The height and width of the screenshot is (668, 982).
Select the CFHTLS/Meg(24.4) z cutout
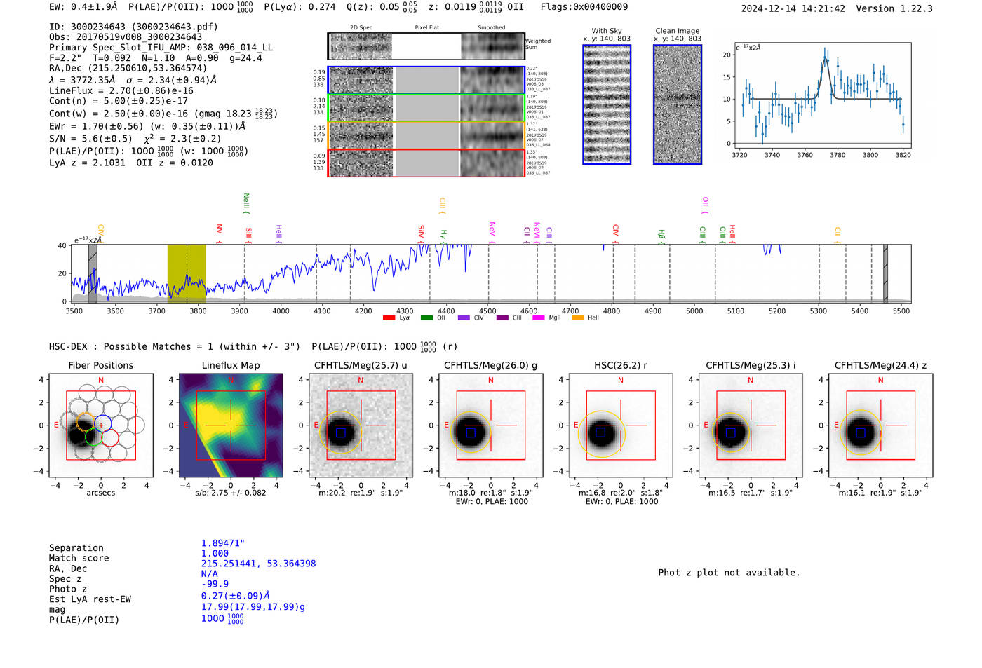(x=880, y=425)
